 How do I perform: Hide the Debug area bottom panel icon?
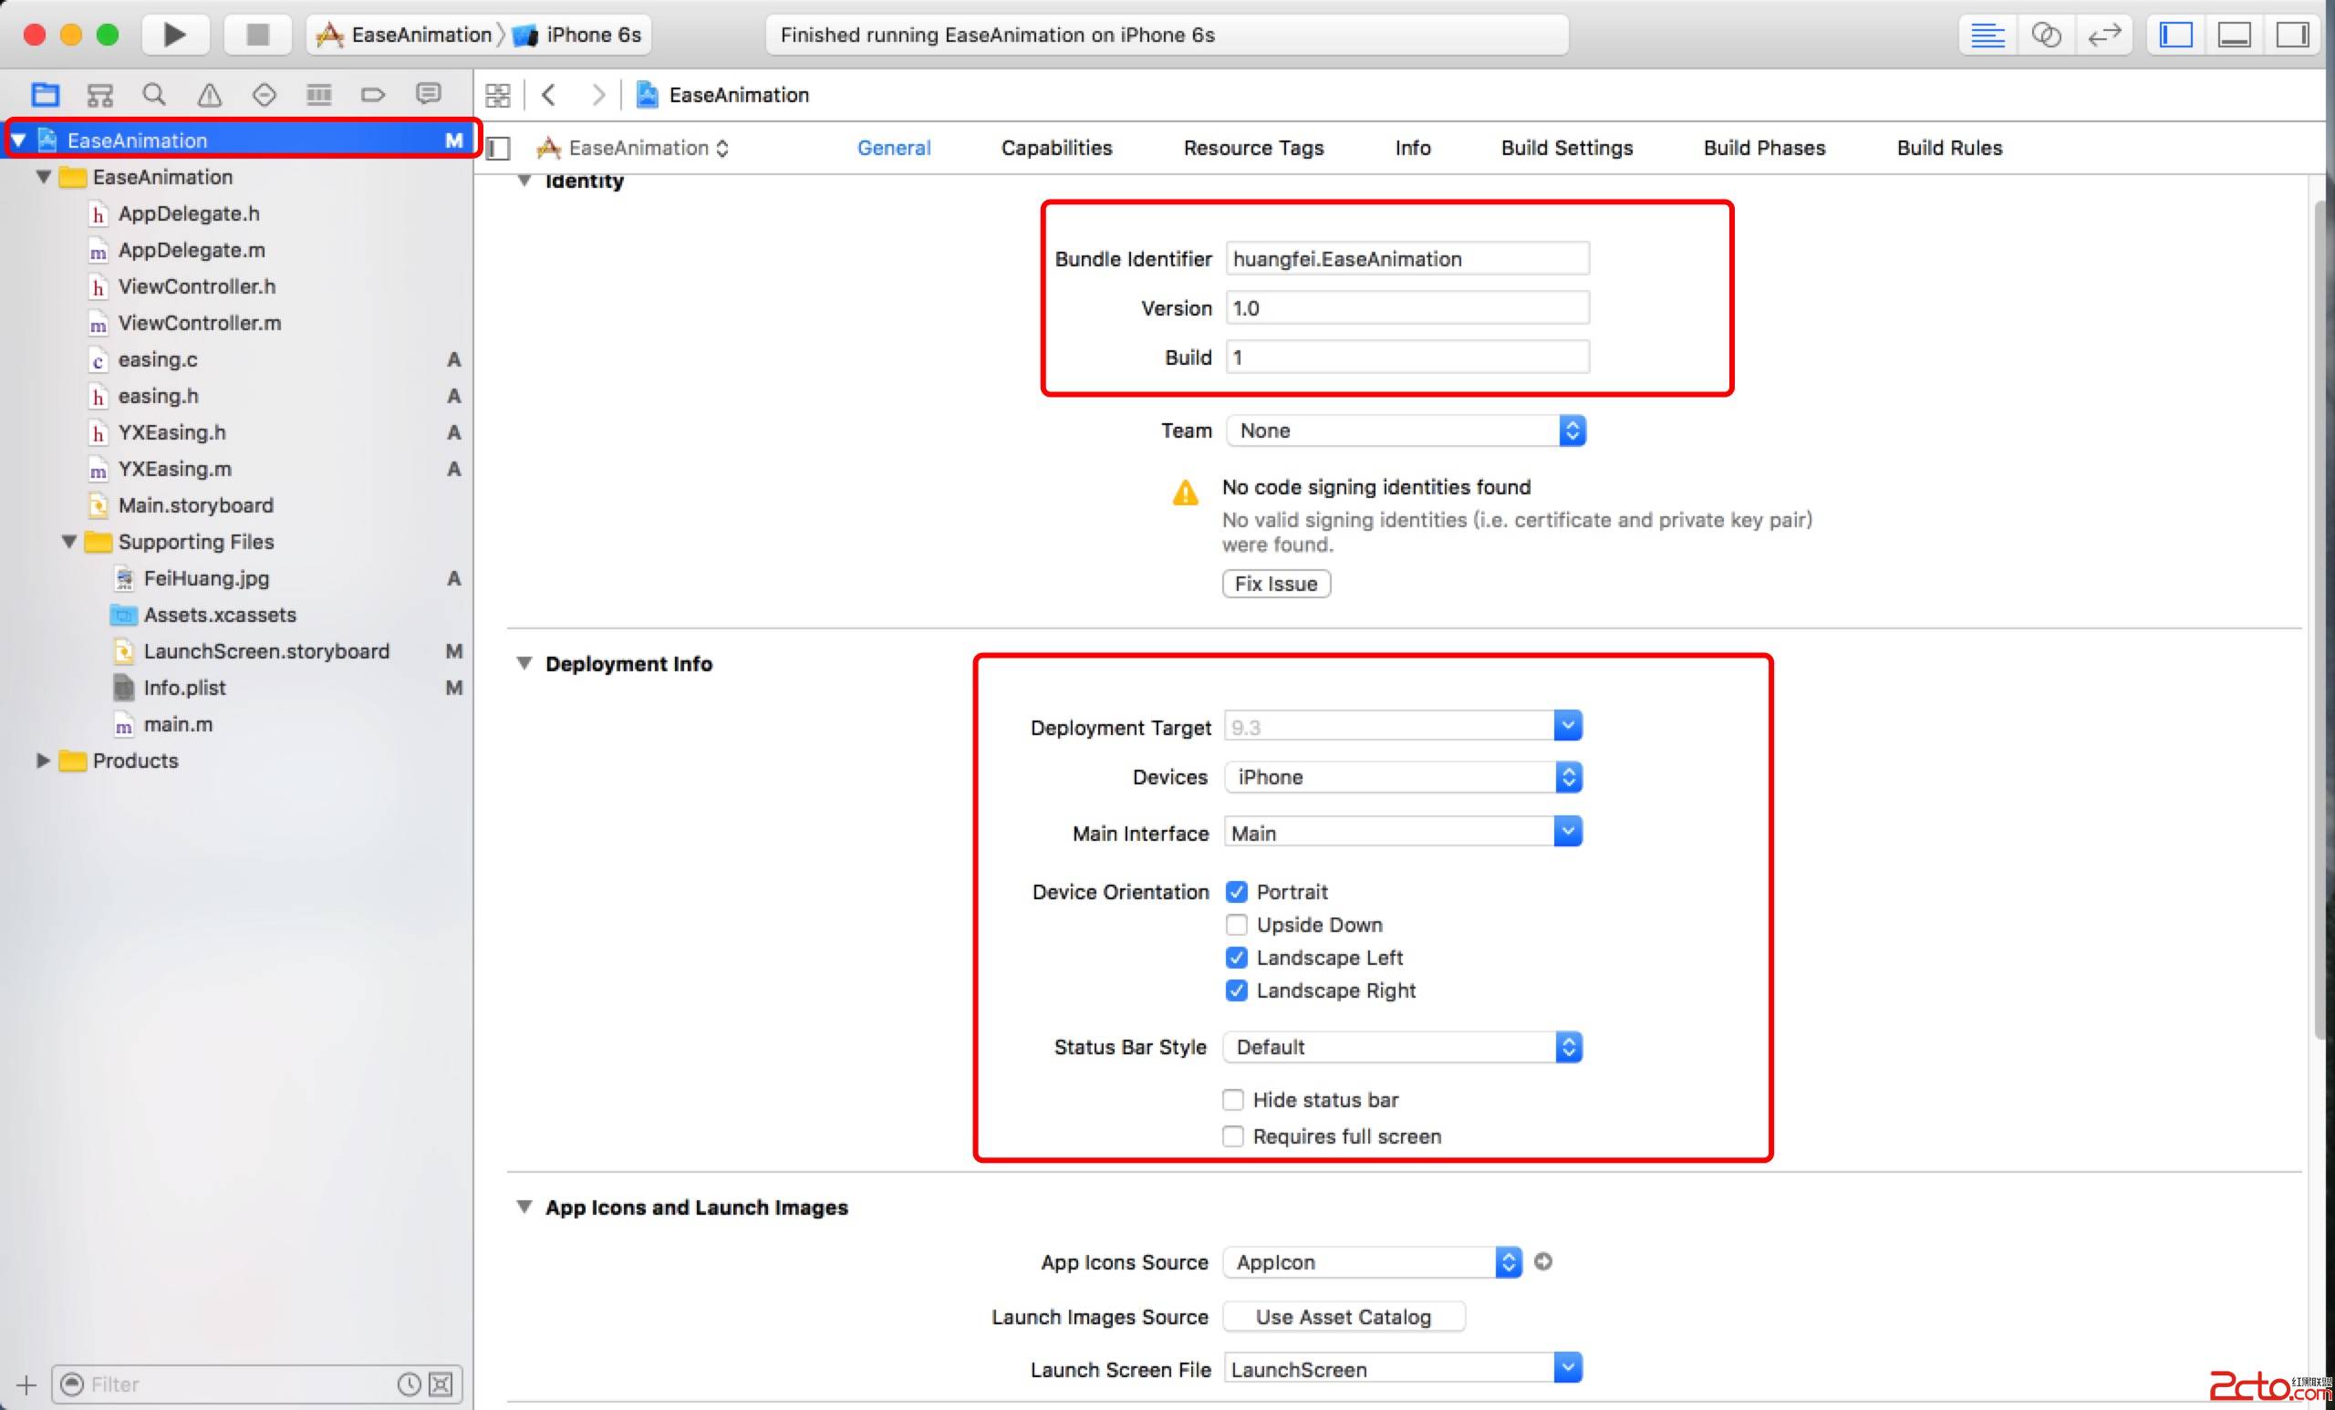pos(2234,35)
